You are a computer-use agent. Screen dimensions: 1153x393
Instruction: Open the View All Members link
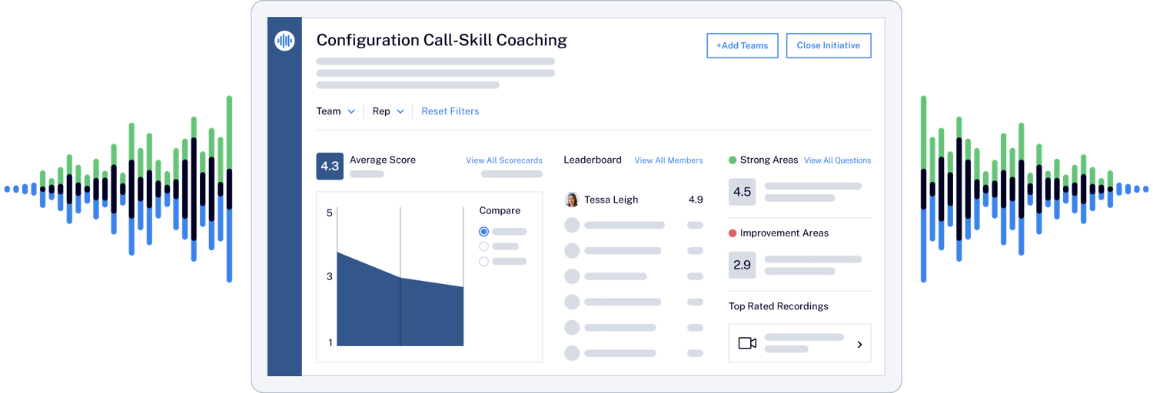(x=668, y=160)
